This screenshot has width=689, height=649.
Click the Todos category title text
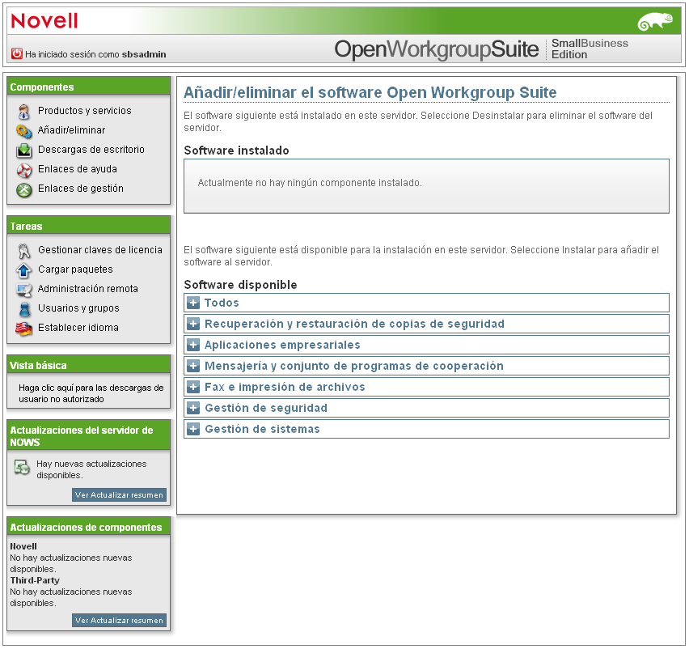(222, 303)
